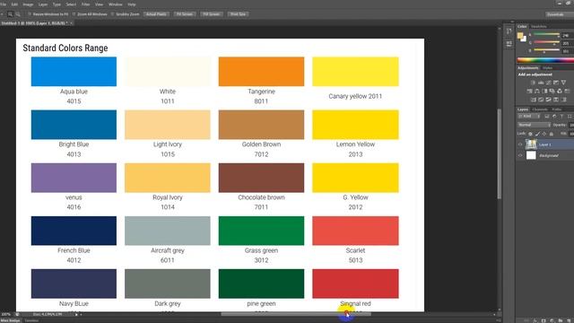Switch to the Channels tab
Screen dimensions: 574x323
pos(540,109)
